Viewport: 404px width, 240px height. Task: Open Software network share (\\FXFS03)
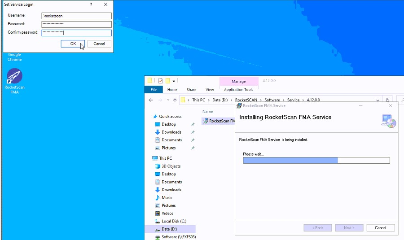click(179, 237)
